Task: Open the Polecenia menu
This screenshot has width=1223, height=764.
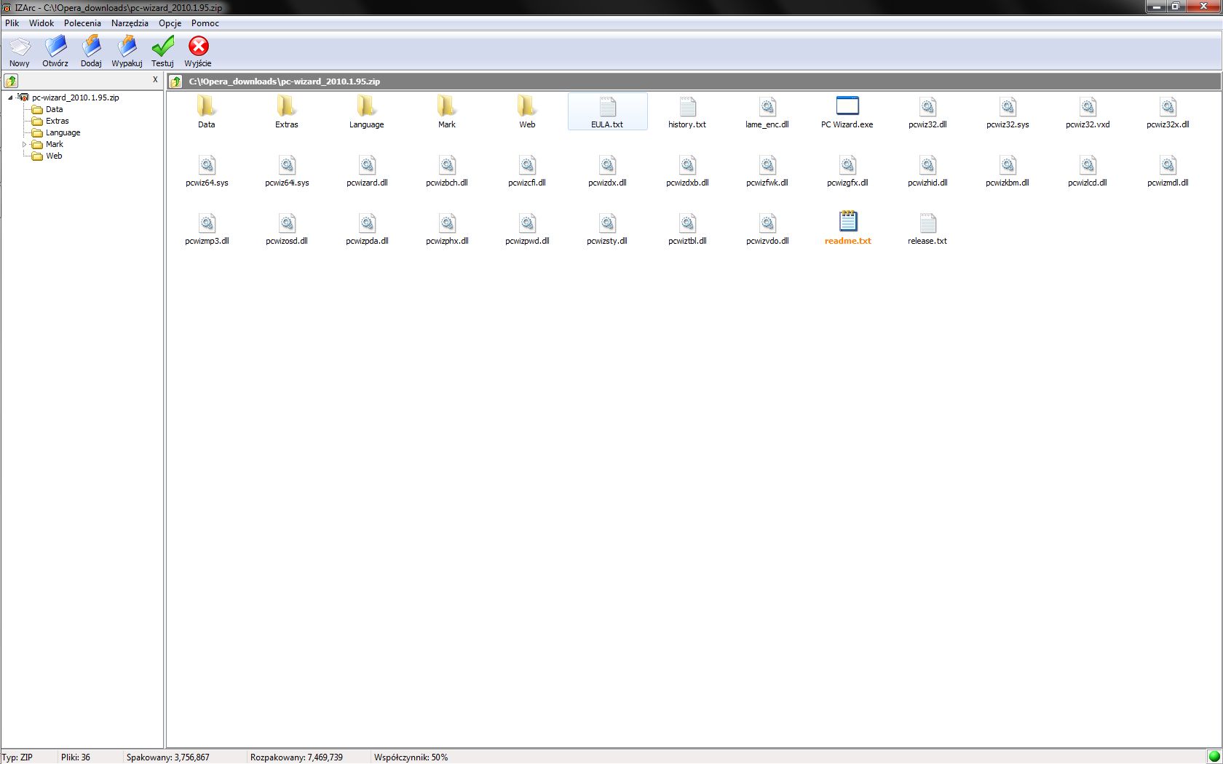Action: click(x=82, y=23)
